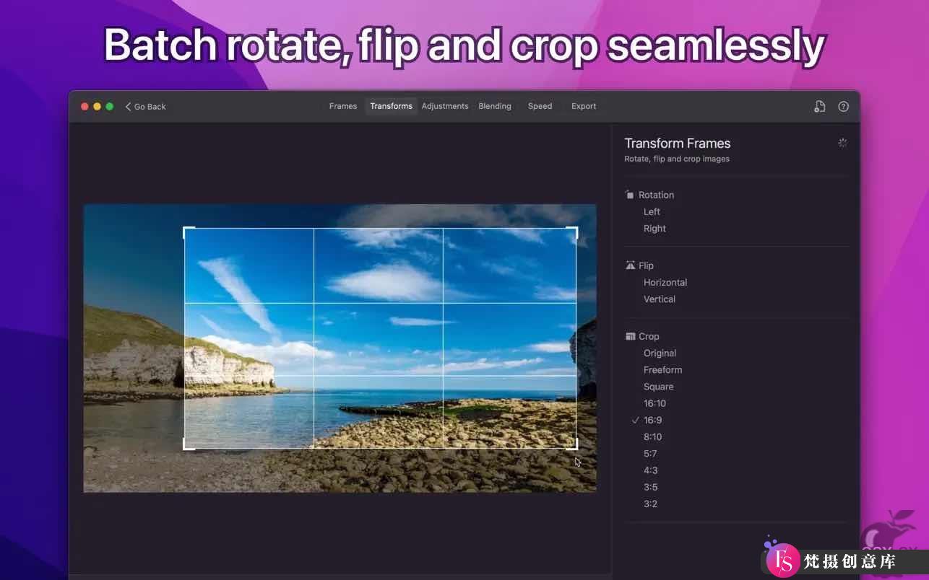Click the 'Rotate, flip and crop images' subtitle
The width and height of the screenshot is (929, 580).
pos(677,159)
